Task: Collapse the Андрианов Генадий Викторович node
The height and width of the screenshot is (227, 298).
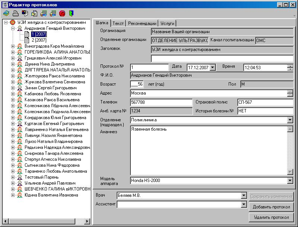Action: pyautogui.click(x=13, y=28)
